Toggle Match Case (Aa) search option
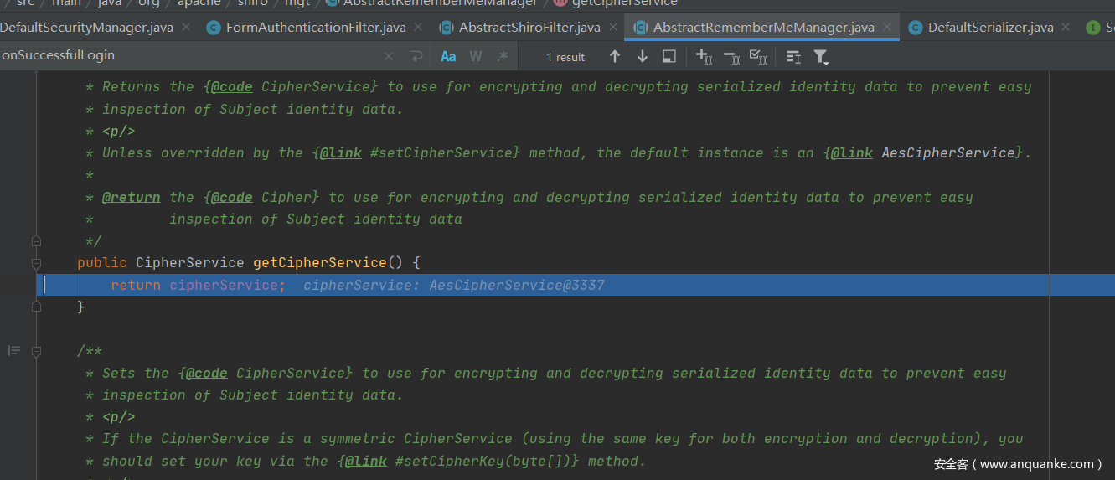The image size is (1115, 480). point(448,56)
